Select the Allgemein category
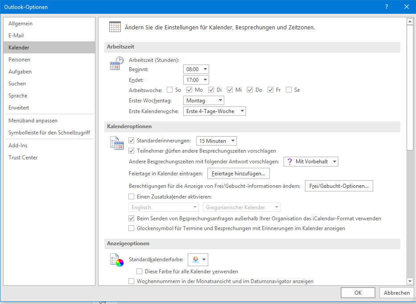Image resolution: width=416 pixels, height=304 pixels. tap(49, 23)
